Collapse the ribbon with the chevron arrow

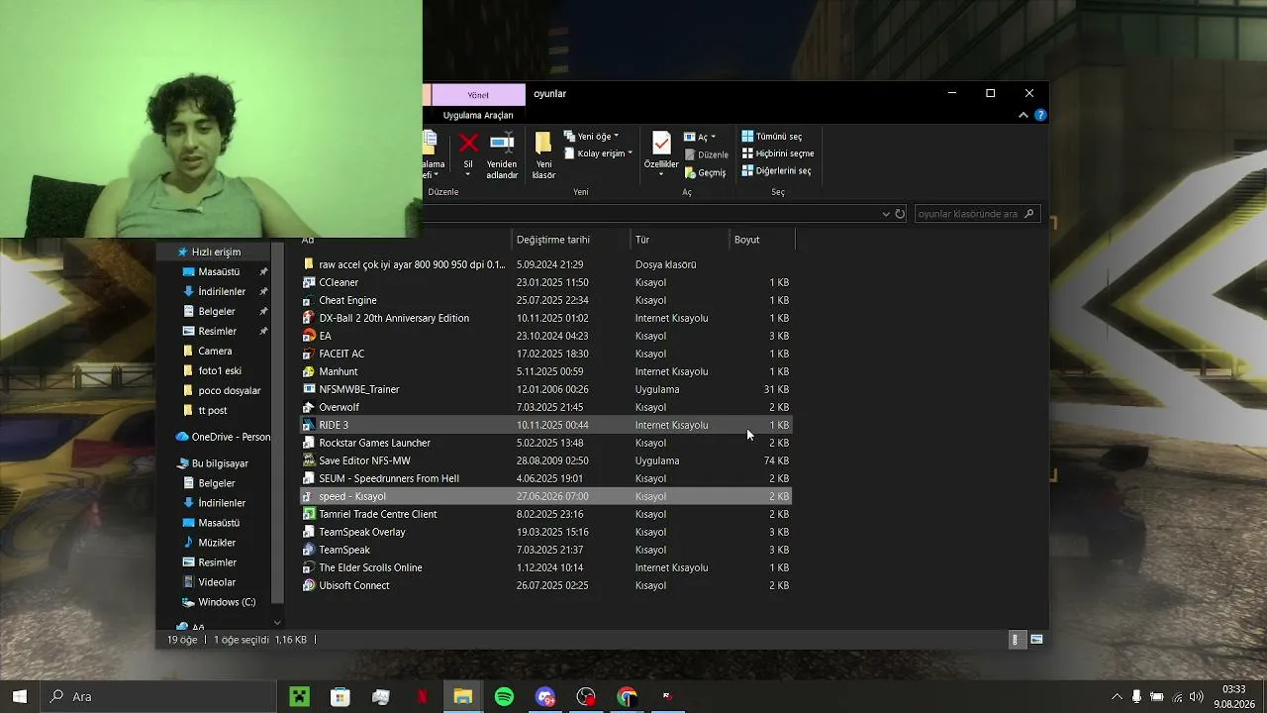click(x=1023, y=115)
